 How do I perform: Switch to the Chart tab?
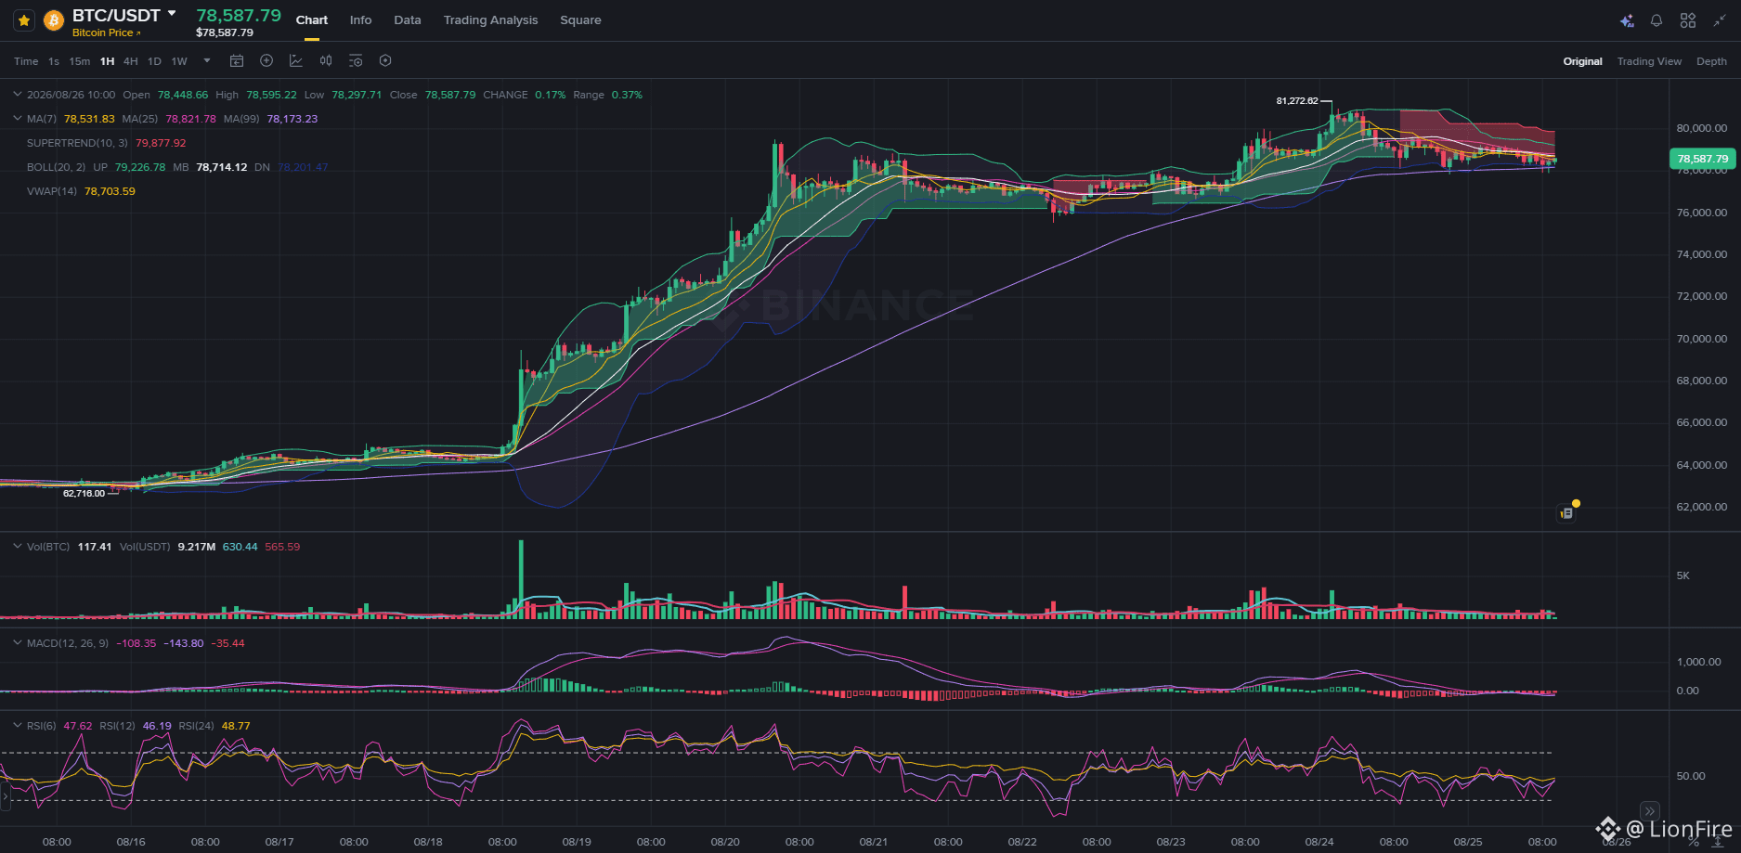coord(312,20)
